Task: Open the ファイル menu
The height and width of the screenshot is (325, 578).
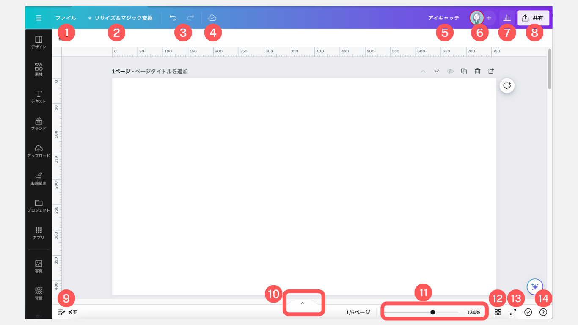Action: pyautogui.click(x=66, y=18)
